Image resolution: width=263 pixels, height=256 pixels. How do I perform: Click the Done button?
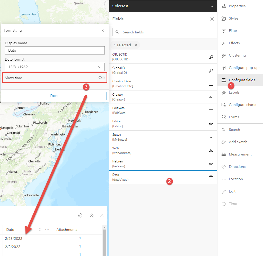pyautogui.click(x=55, y=96)
